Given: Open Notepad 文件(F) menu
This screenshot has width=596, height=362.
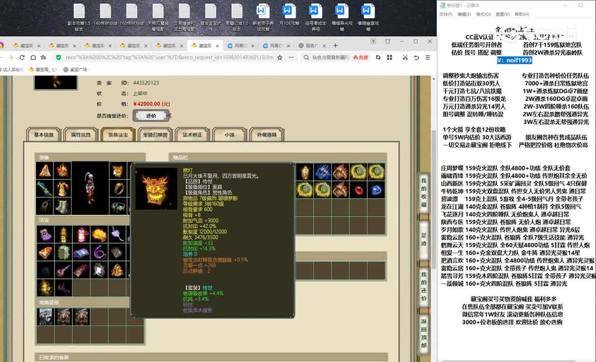Looking at the screenshot, I should coord(446,14).
